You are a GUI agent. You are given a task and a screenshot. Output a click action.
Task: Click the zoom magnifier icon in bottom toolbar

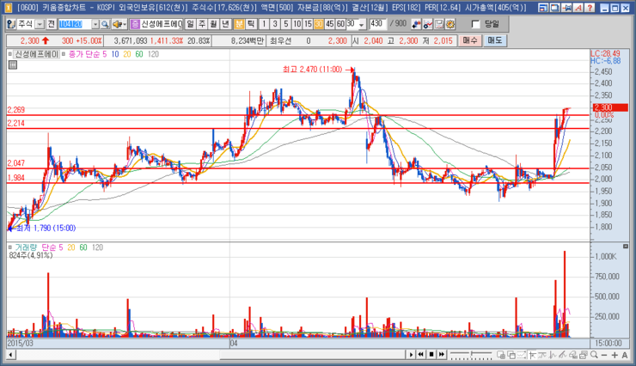[x=594, y=355]
